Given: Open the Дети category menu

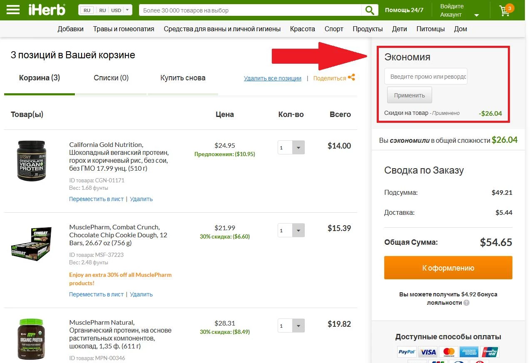Looking at the screenshot, I should [x=400, y=29].
